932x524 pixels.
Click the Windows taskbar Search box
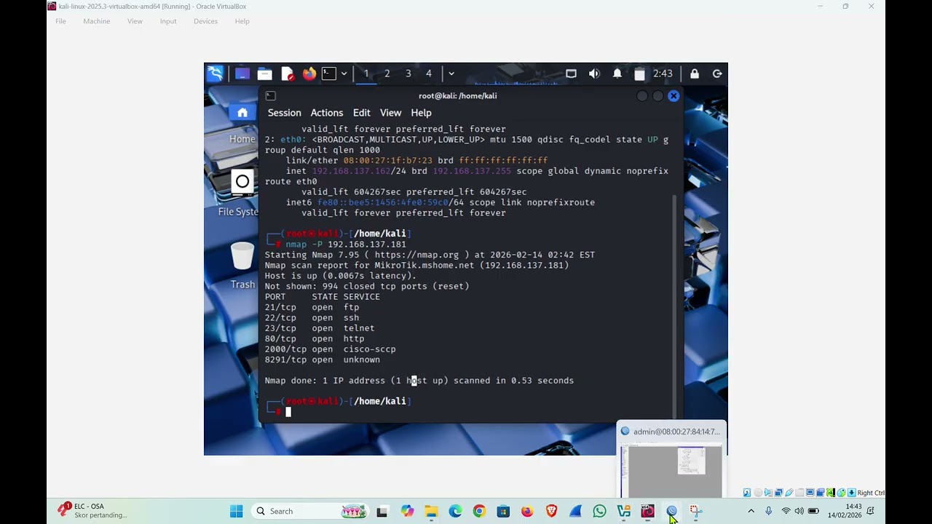309,512
